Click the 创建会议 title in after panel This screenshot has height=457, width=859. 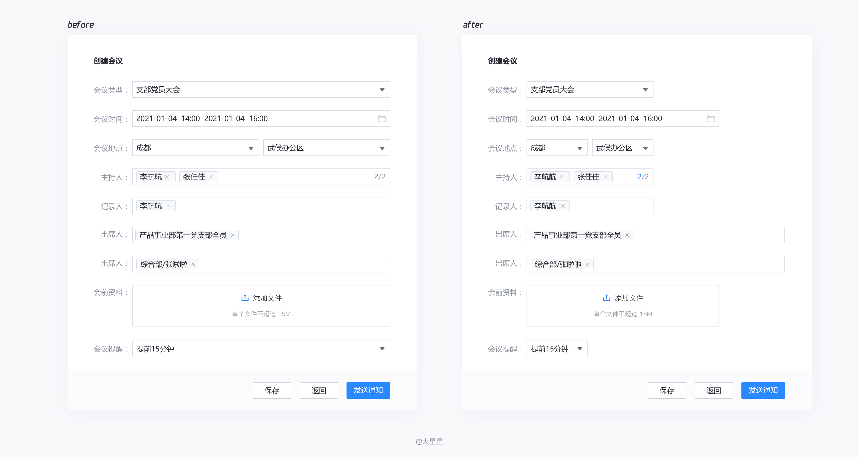click(x=502, y=61)
